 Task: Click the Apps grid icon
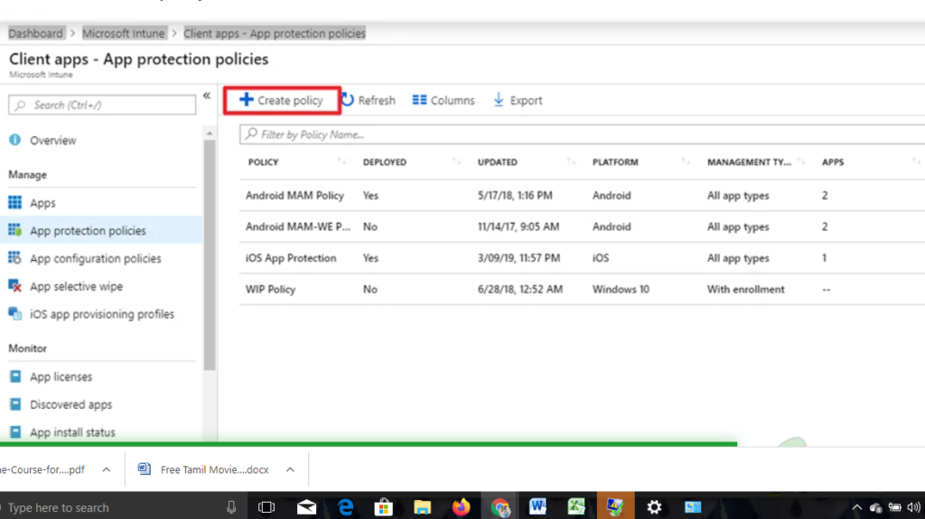[14, 202]
